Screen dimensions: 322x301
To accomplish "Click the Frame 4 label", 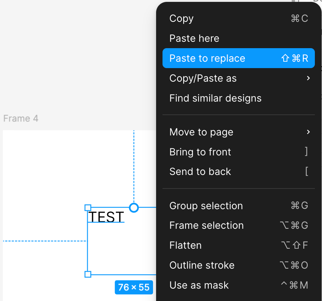I will [21, 119].
